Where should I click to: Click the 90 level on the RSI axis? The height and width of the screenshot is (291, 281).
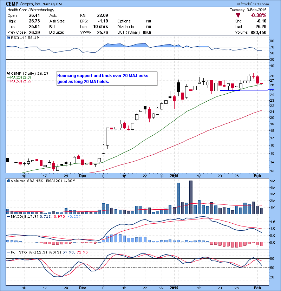click(272, 41)
